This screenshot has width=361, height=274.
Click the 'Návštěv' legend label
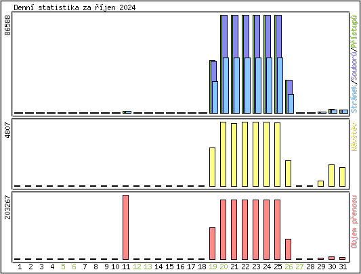(x=354, y=137)
